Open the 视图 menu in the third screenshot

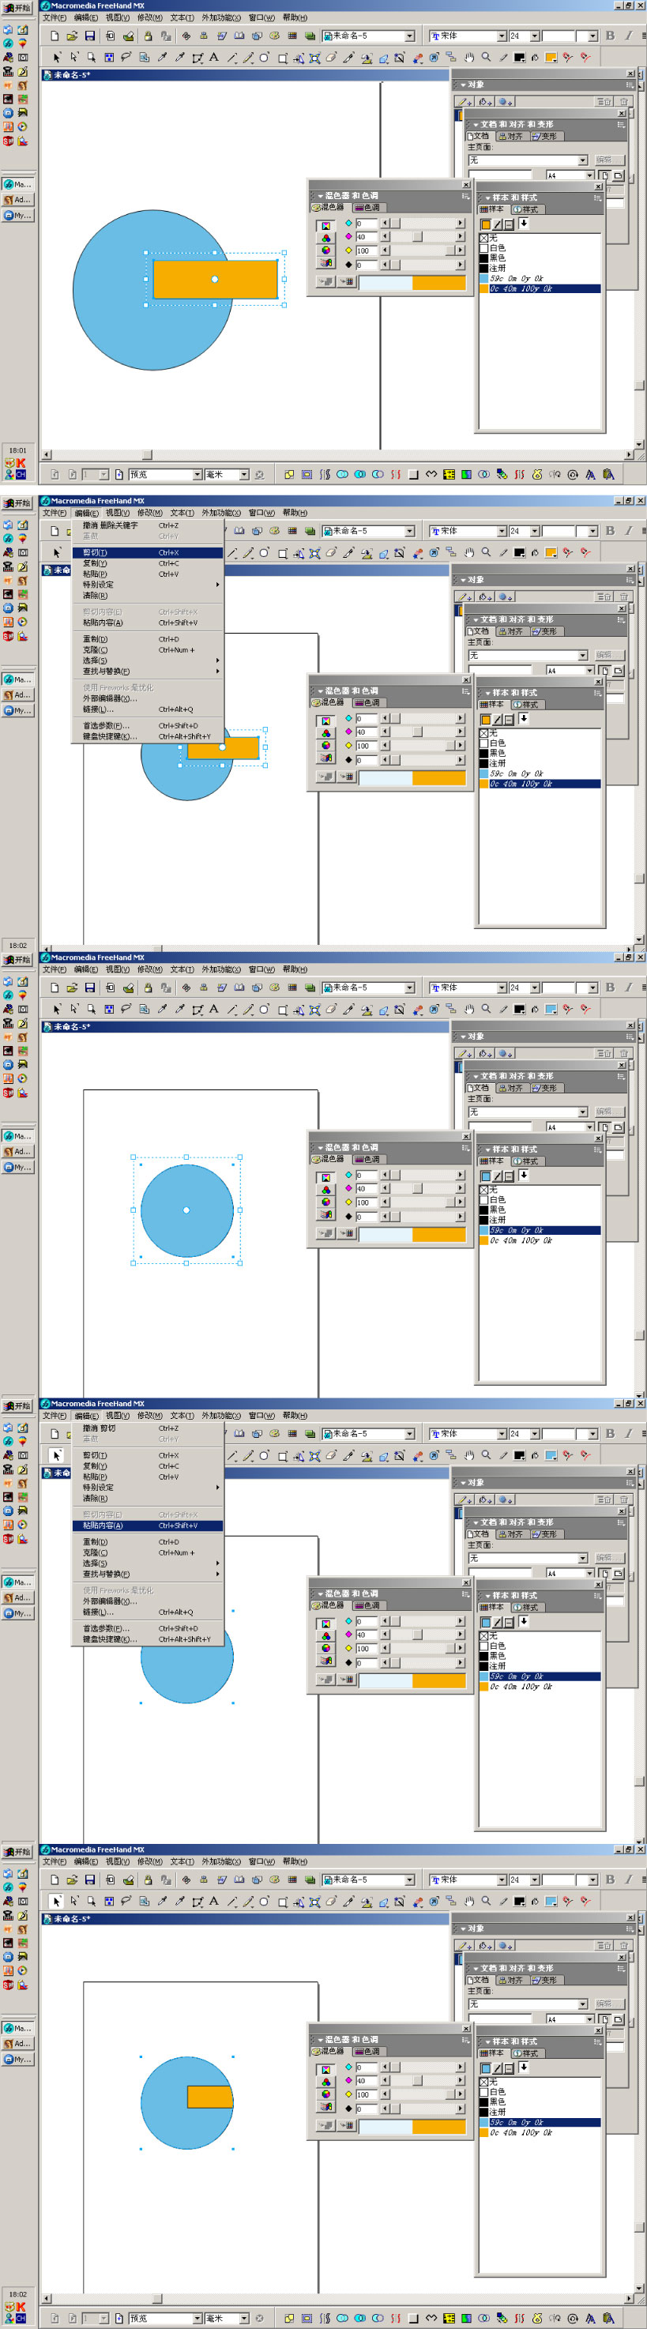(118, 970)
